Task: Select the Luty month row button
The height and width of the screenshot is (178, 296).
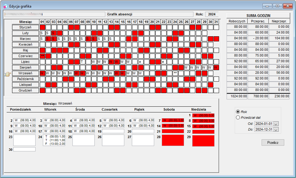Action: (x=25, y=33)
